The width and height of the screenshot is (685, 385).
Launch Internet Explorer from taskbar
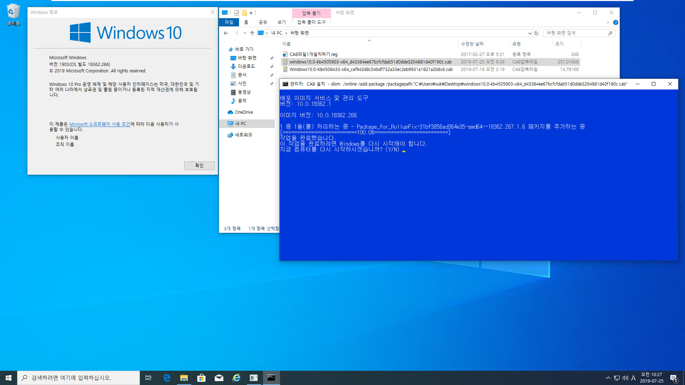(x=236, y=378)
